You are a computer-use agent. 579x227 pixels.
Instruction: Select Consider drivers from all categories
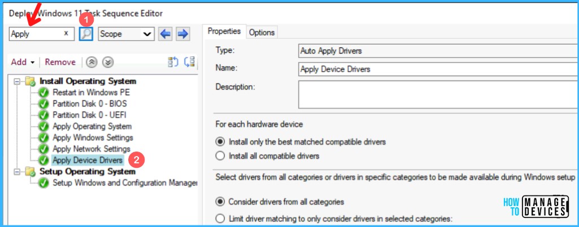pos(220,202)
